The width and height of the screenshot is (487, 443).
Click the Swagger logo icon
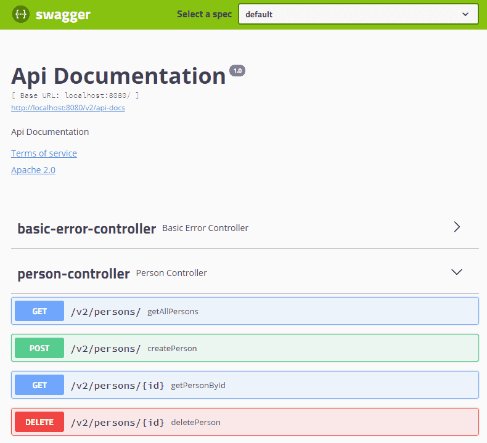pos(20,14)
